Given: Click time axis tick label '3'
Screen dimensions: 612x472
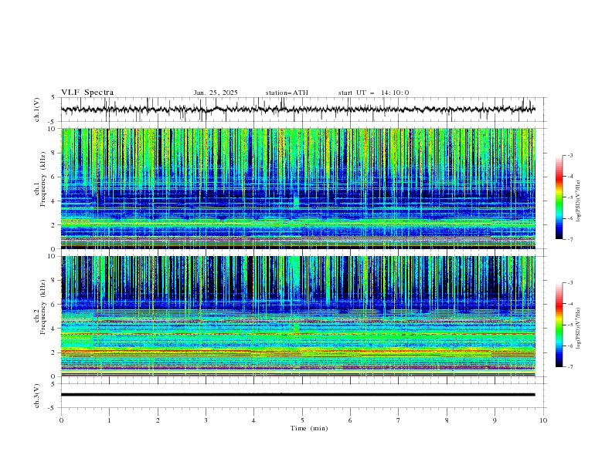Looking at the screenshot, I should coord(206,420).
